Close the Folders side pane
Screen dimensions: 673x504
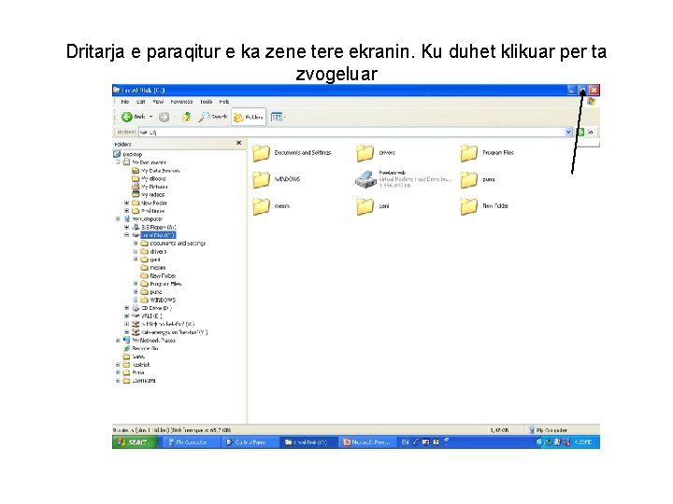click(238, 143)
